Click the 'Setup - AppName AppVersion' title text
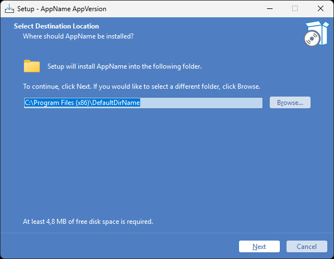 tap(62, 9)
